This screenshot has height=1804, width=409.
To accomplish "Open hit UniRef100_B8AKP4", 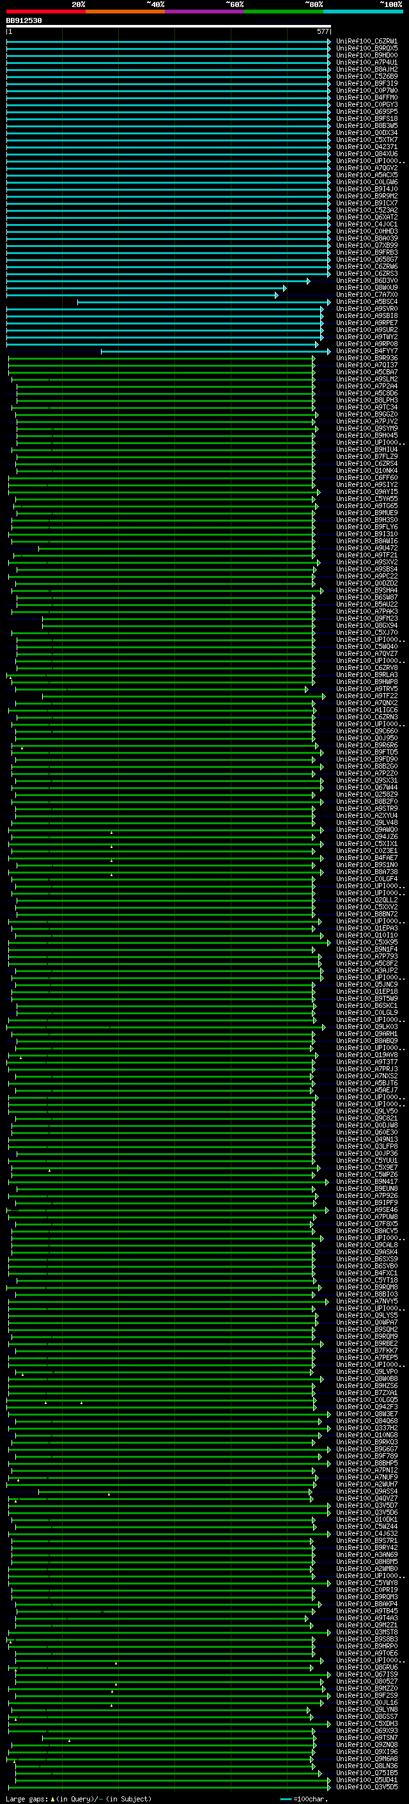I will pyautogui.click(x=366, y=1604).
